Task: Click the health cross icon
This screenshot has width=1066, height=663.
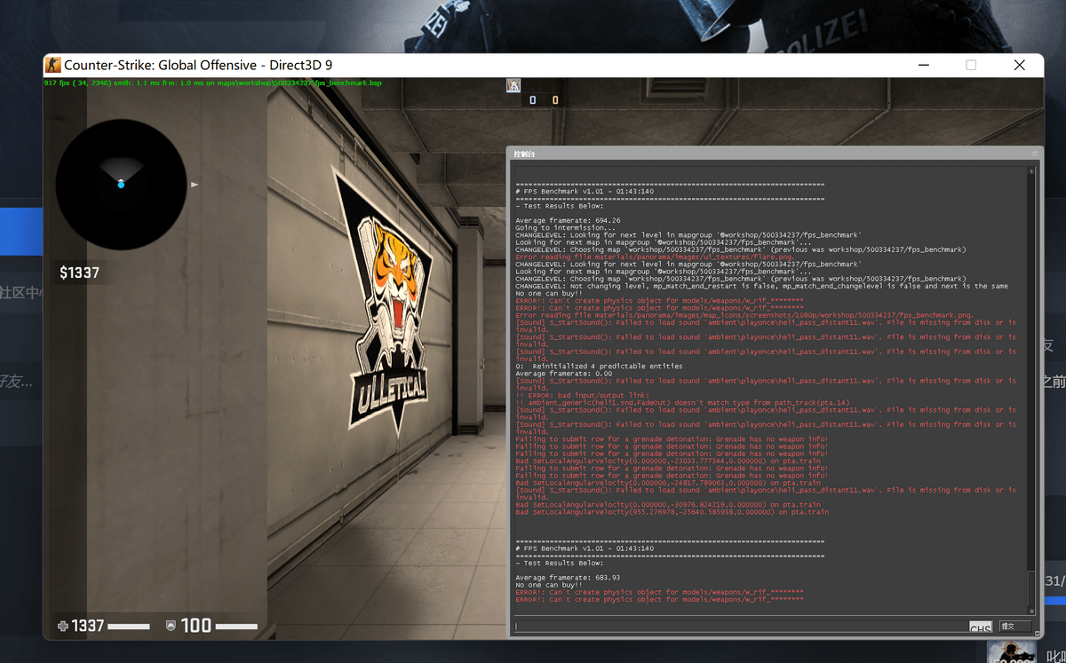Action: [62, 627]
